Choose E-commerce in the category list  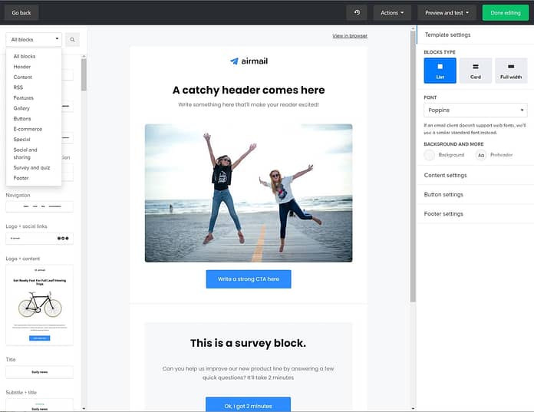[x=28, y=129]
